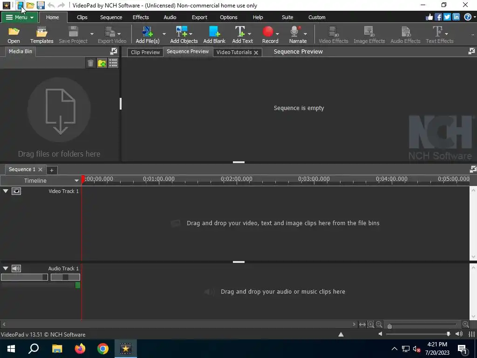Open the Suite ribbon tab
Image resolution: width=477 pixels, height=358 pixels.
coord(287,17)
